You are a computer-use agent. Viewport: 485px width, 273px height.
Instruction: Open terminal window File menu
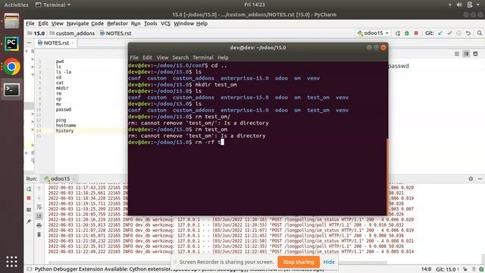click(134, 58)
